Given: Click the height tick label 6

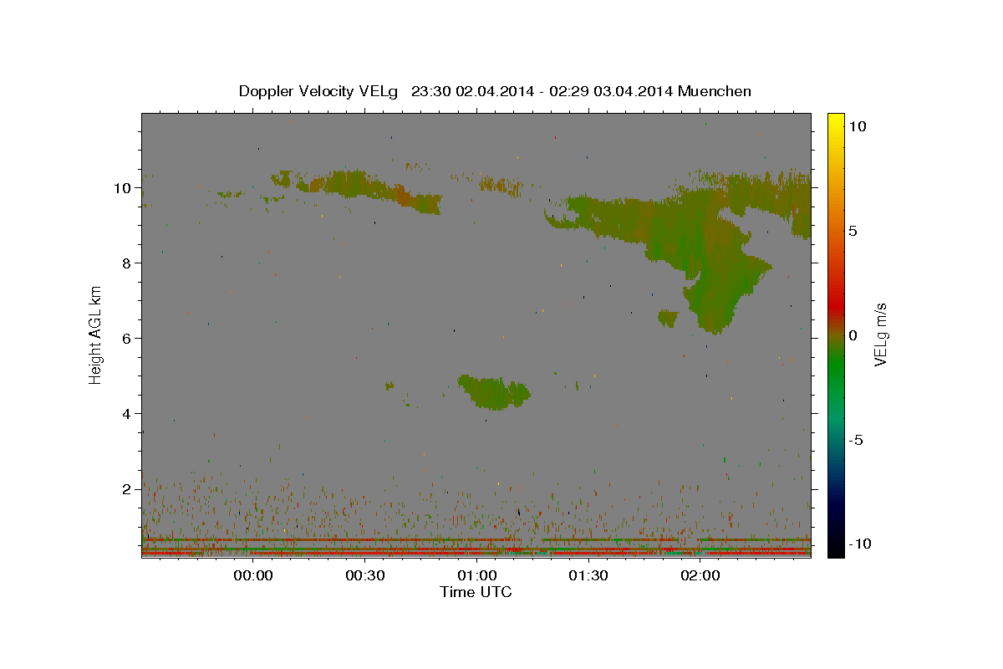Looking at the screenshot, I should [127, 339].
